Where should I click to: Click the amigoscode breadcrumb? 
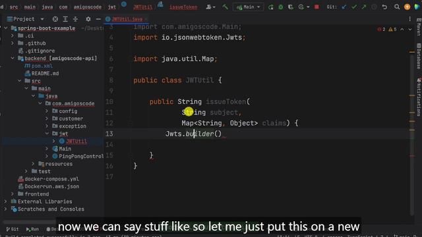[x=88, y=7]
